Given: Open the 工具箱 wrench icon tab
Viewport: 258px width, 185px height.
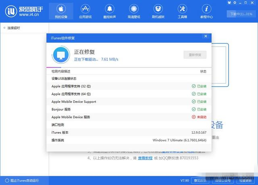Looking at the screenshot, I should (182, 11).
